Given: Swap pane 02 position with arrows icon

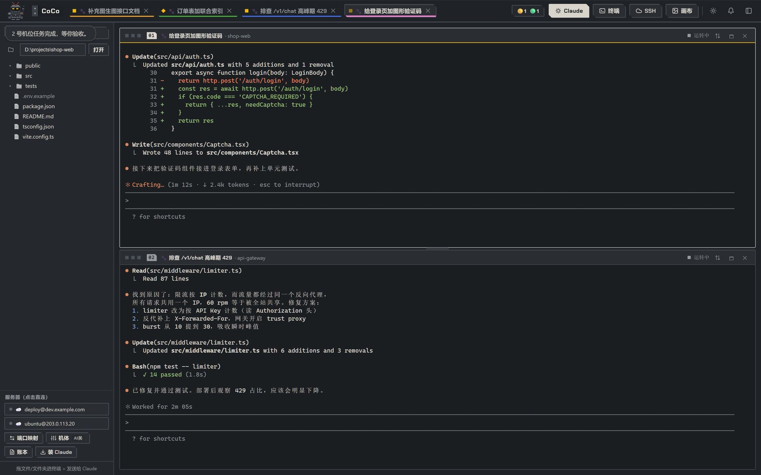Looking at the screenshot, I should 718,258.
